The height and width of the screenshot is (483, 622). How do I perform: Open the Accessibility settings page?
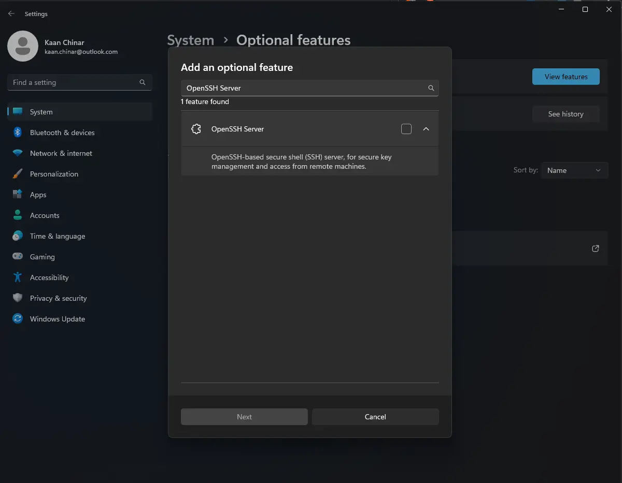(80, 277)
